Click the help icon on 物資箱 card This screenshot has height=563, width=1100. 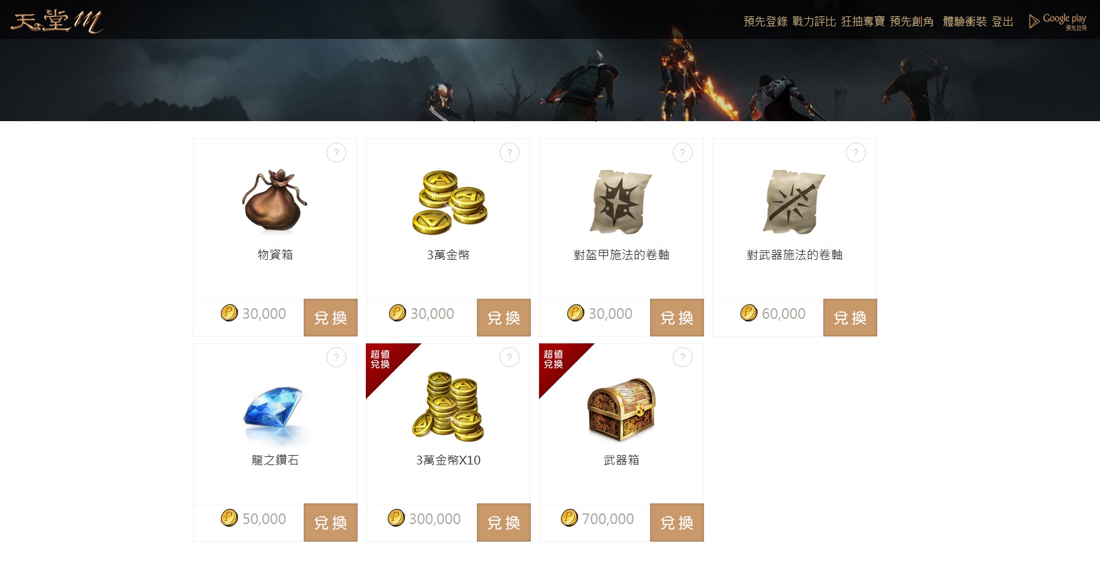(x=336, y=153)
